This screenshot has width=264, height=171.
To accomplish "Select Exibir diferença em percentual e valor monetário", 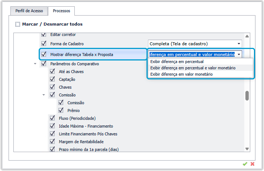I will 193,68.
